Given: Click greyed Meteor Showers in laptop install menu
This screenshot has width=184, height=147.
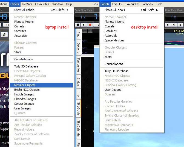Looking at the screenshot, I should pyautogui.click(x=41, y=17).
